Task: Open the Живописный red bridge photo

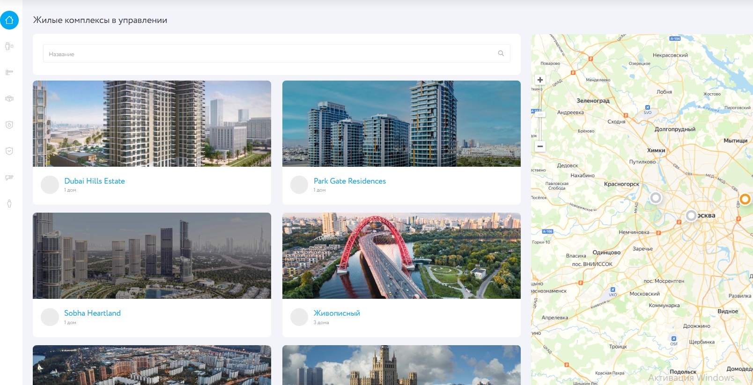Action: (401, 256)
